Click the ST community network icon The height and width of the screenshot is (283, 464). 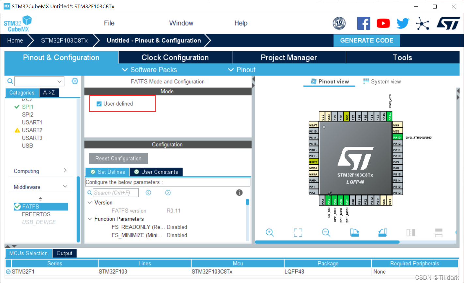(422, 23)
